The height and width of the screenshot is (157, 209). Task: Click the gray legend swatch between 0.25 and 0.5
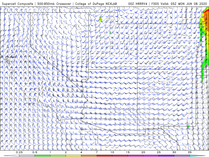(27, 156)
